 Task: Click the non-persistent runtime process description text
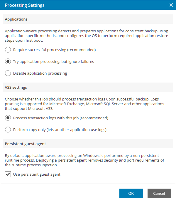(85, 160)
